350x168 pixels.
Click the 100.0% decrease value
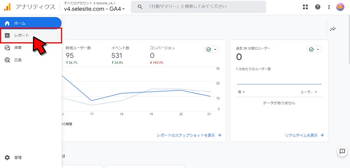click(157, 63)
